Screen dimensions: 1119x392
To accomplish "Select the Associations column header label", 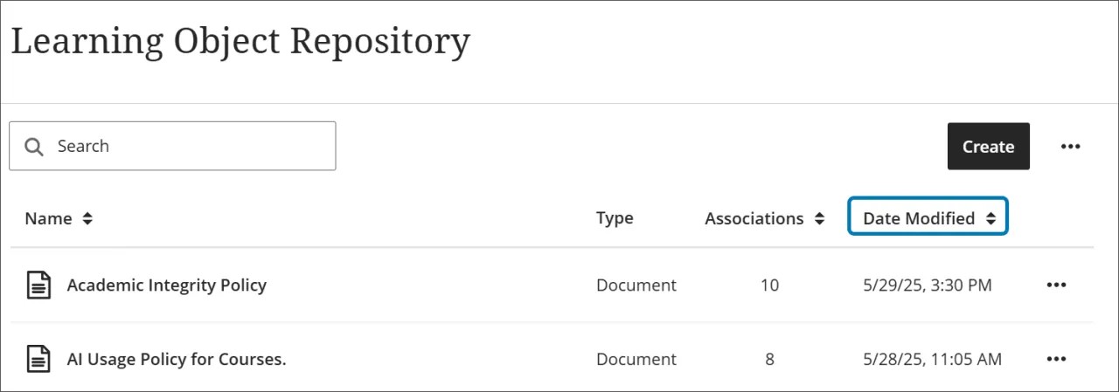I will [754, 219].
